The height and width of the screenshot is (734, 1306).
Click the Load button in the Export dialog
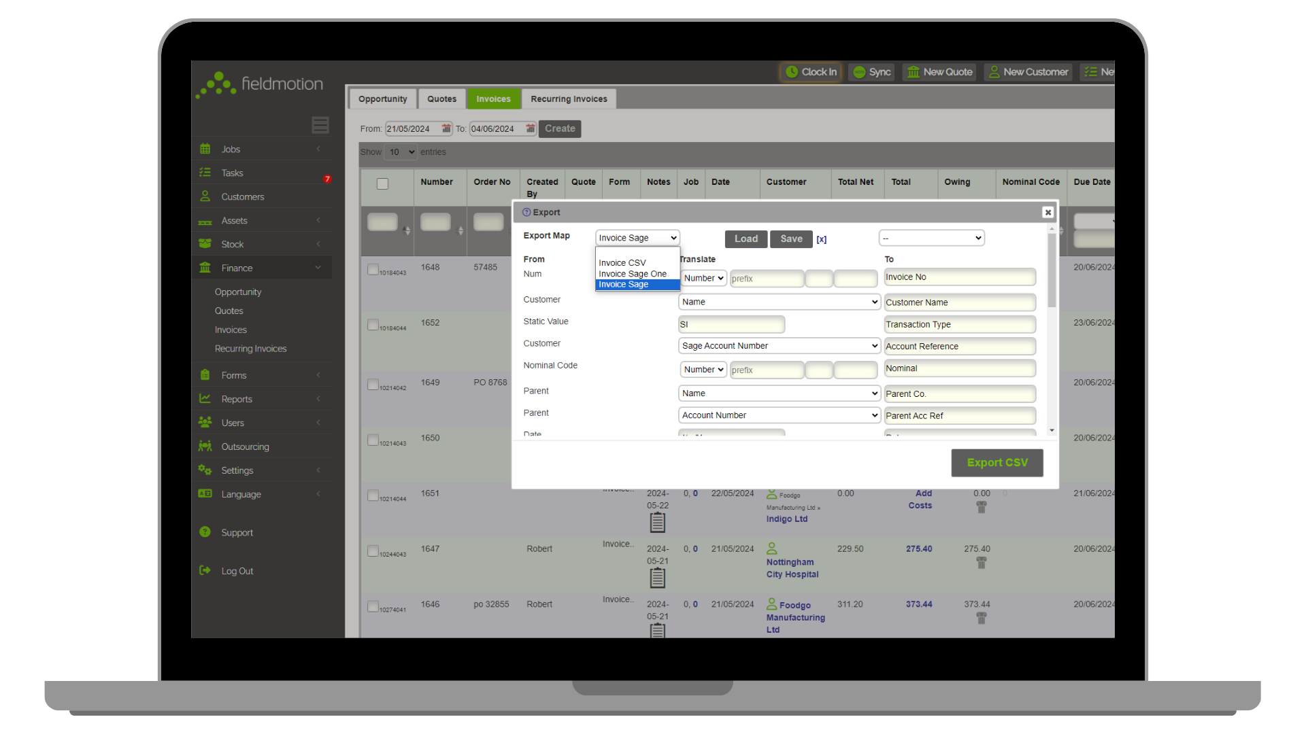tap(746, 239)
